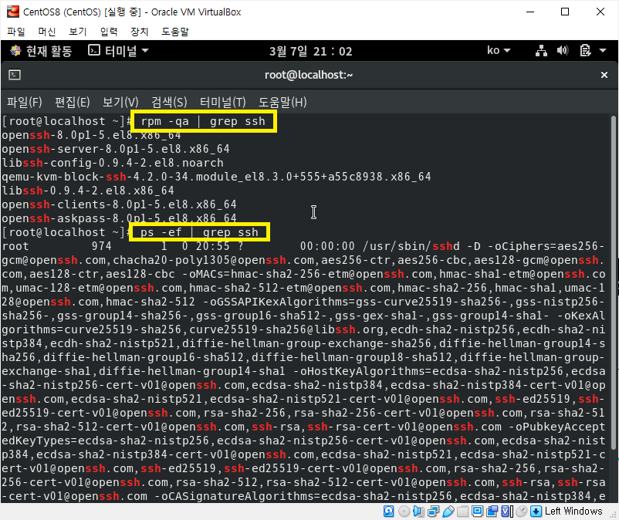Screen dimensions: 619x520
Task: Click the host key arrow icon
Action: (536, 512)
